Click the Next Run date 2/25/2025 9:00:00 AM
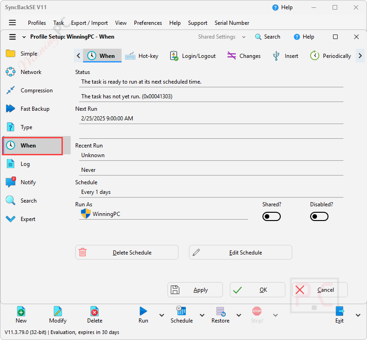The width and height of the screenshot is (367, 340). (107, 119)
